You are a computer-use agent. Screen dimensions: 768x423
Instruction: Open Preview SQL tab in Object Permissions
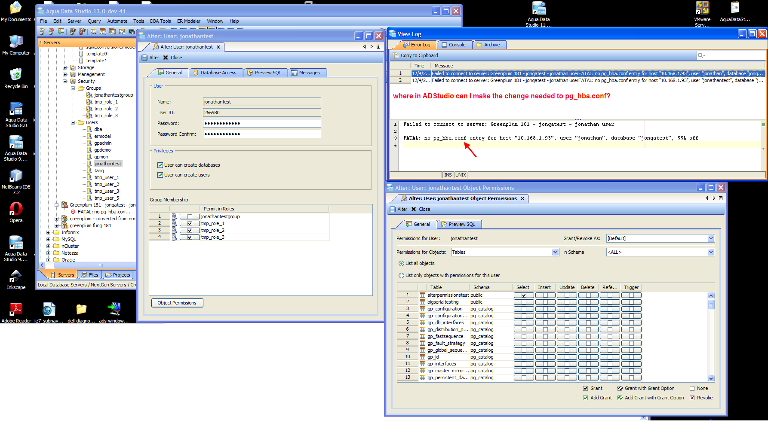[x=459, y=224]
